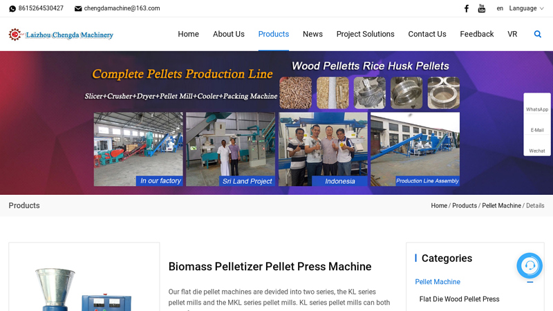Collapse Pellet Machine category with minus icon
The width and height of the screenshot is (553, 311).
point(530,282)
